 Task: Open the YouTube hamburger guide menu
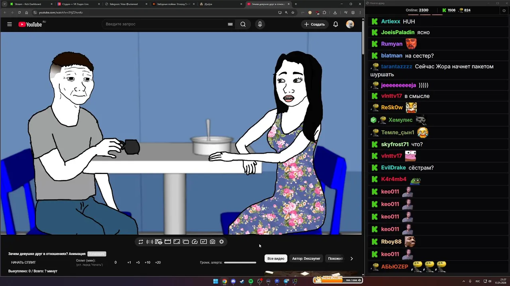(x=10, y=24)
